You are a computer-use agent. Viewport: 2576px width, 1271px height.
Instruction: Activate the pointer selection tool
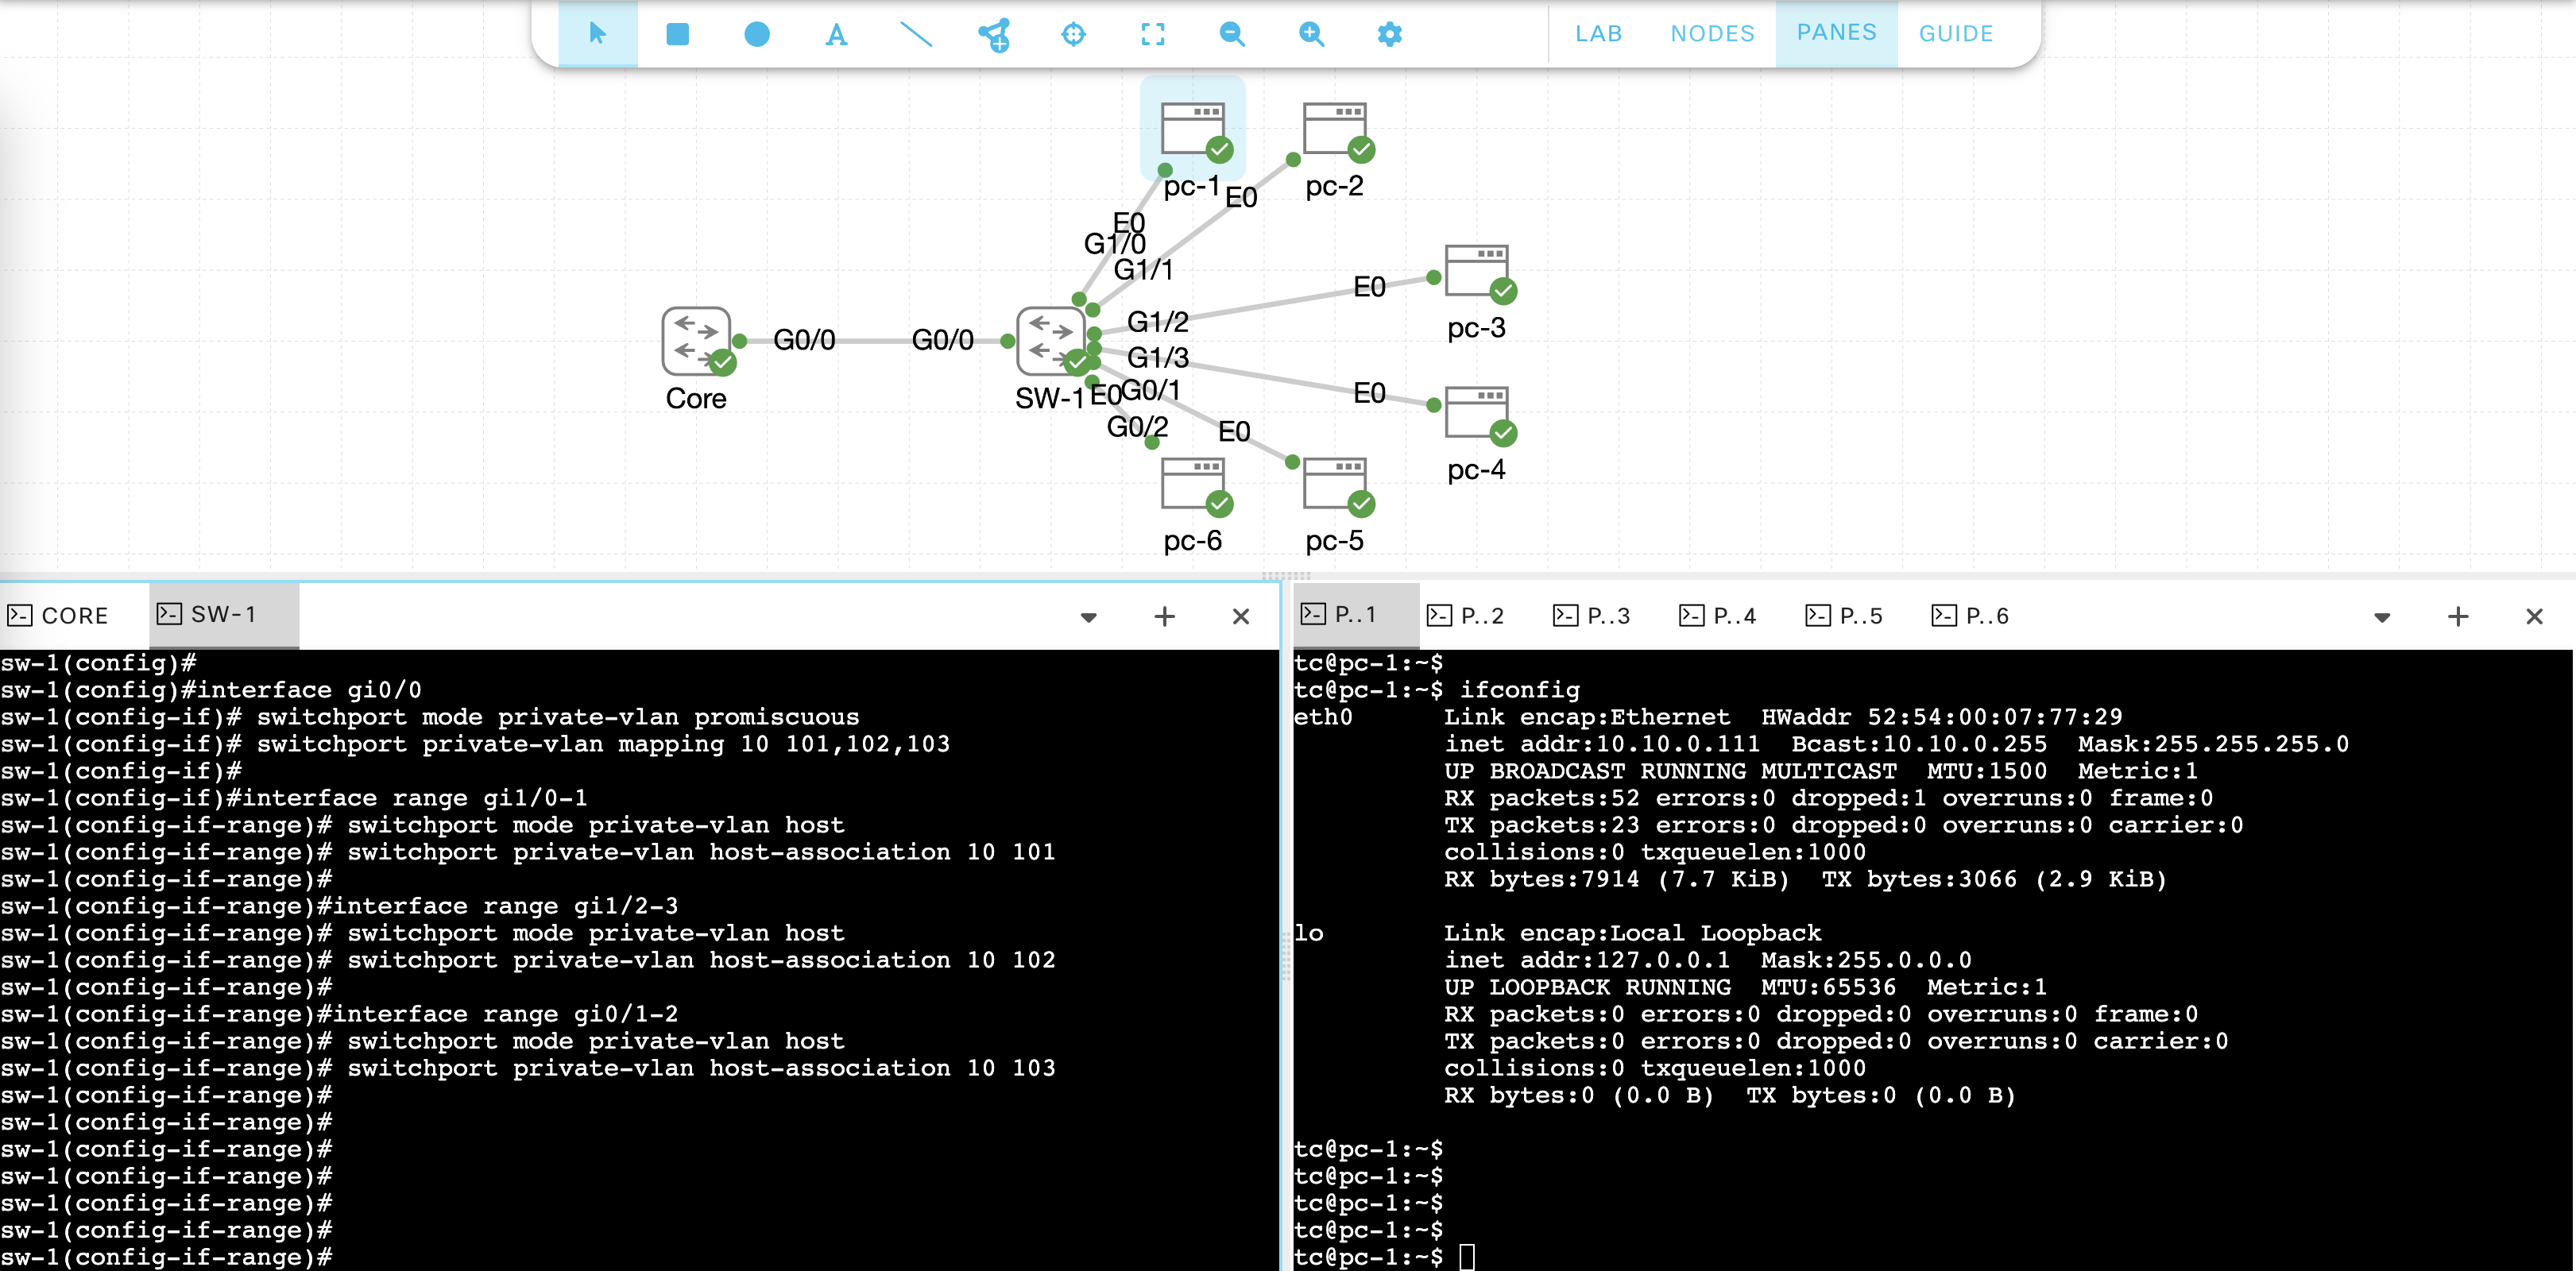coord(598,34)
